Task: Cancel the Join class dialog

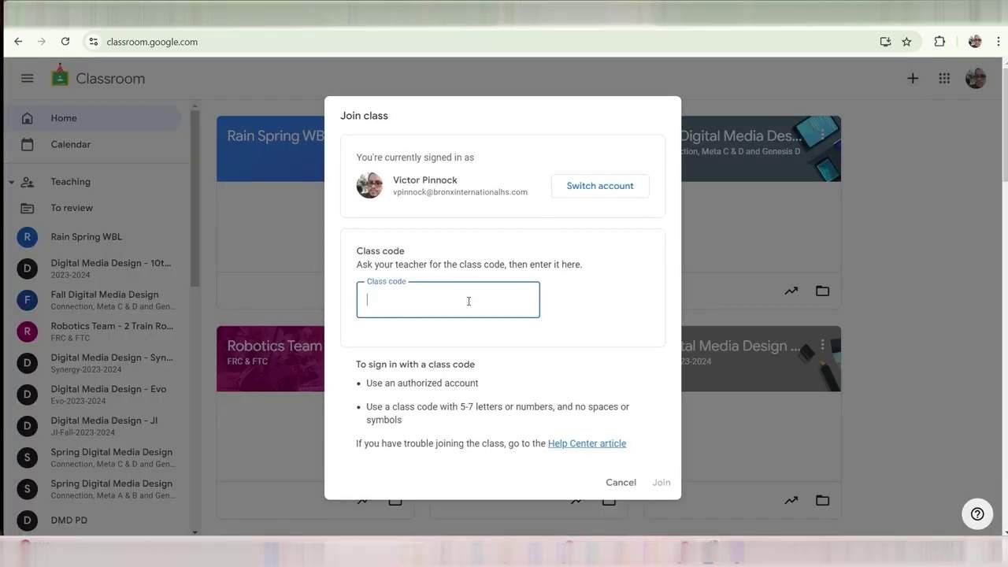Action: tap(621, 482)
